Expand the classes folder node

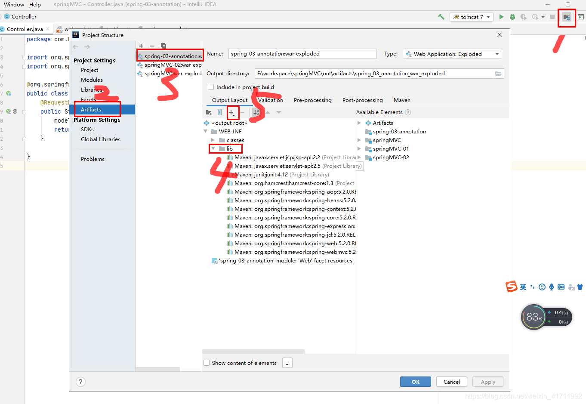pyautogui.click(x=213, y=140)
